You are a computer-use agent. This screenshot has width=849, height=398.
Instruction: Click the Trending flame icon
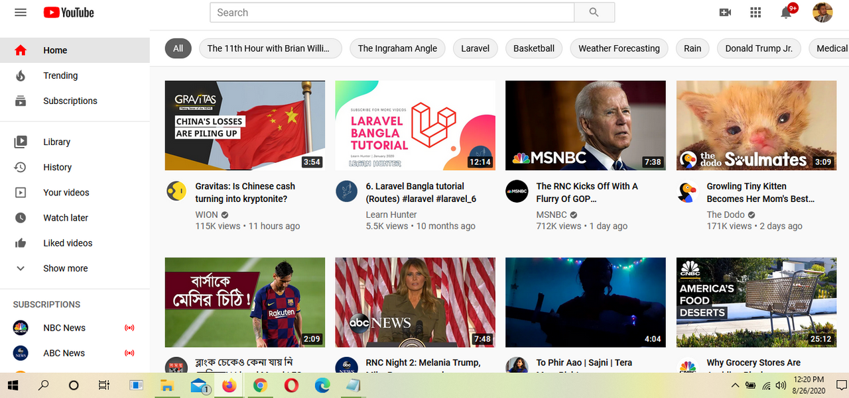[x=21, y=75]
